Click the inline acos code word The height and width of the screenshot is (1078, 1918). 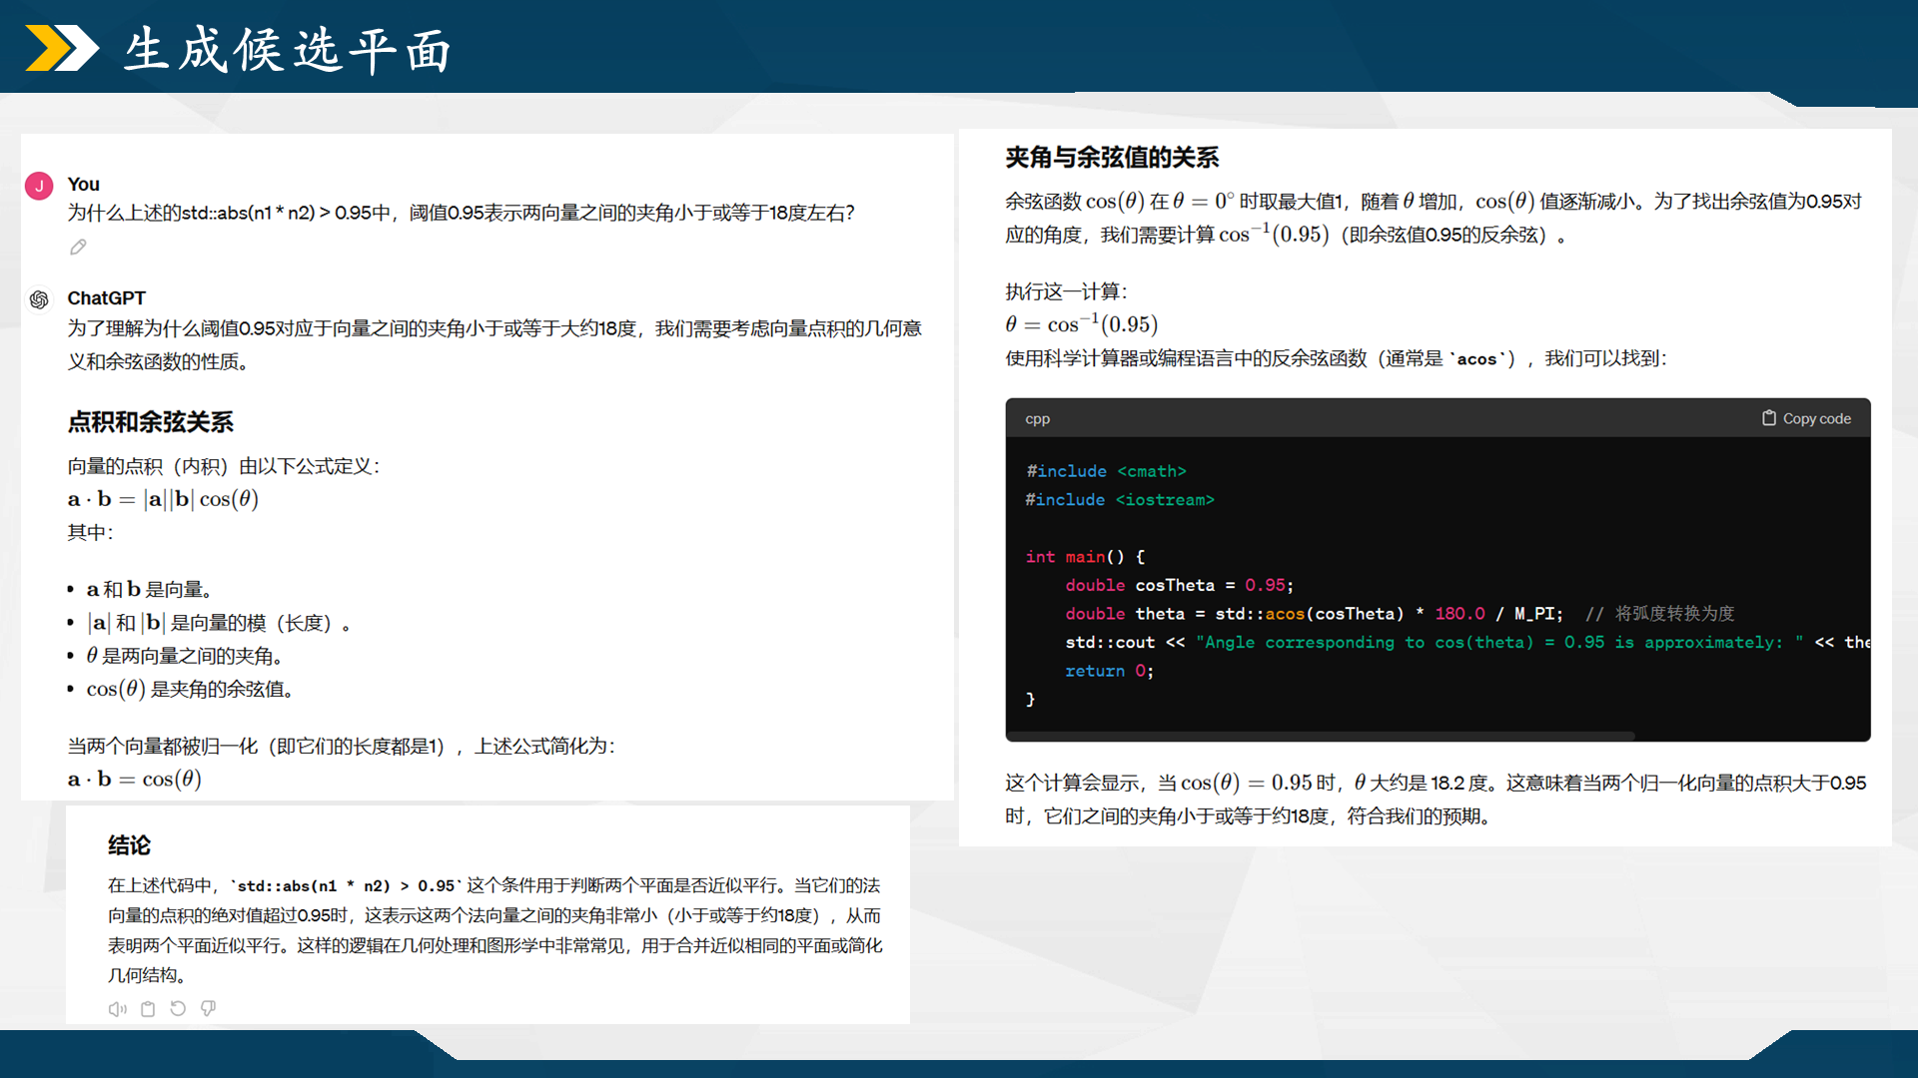click(1476, 359)
